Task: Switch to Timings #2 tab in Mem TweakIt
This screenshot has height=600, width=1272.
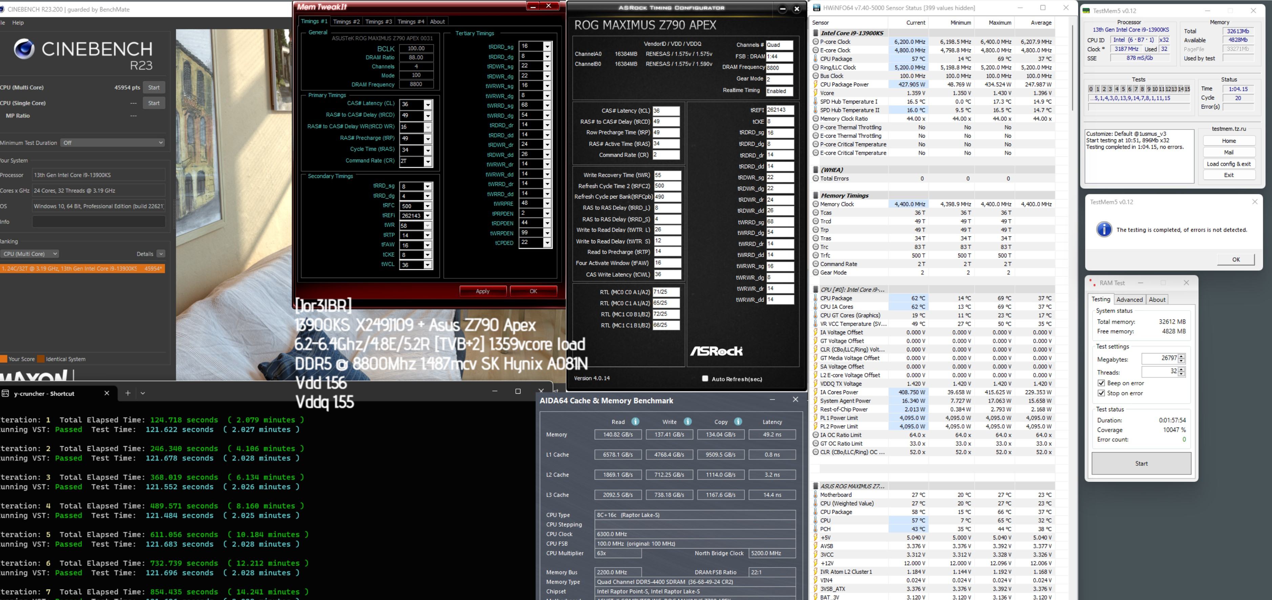Action: (346, 22)
